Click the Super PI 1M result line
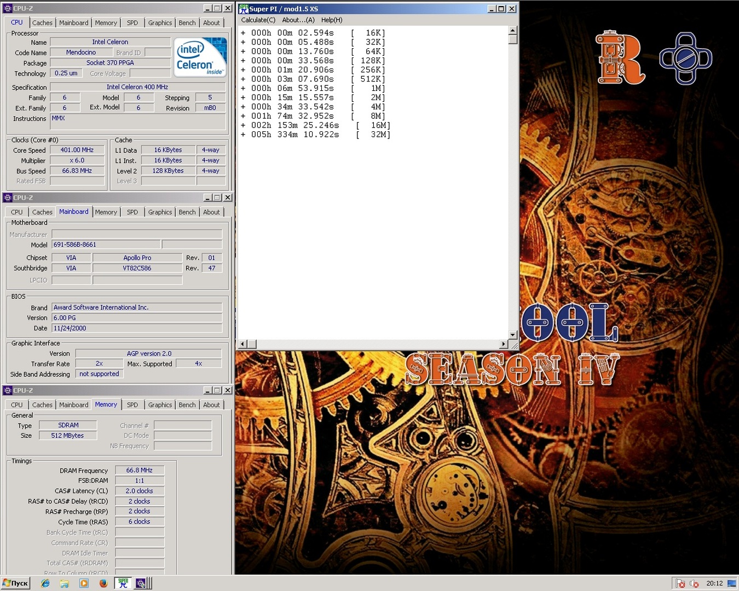 [313, 88]
